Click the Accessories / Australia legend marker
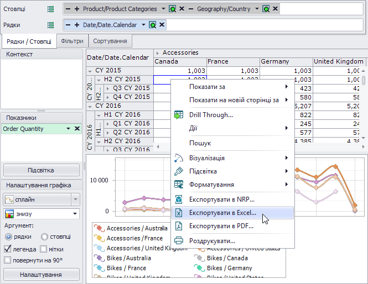 click(99, 228)
